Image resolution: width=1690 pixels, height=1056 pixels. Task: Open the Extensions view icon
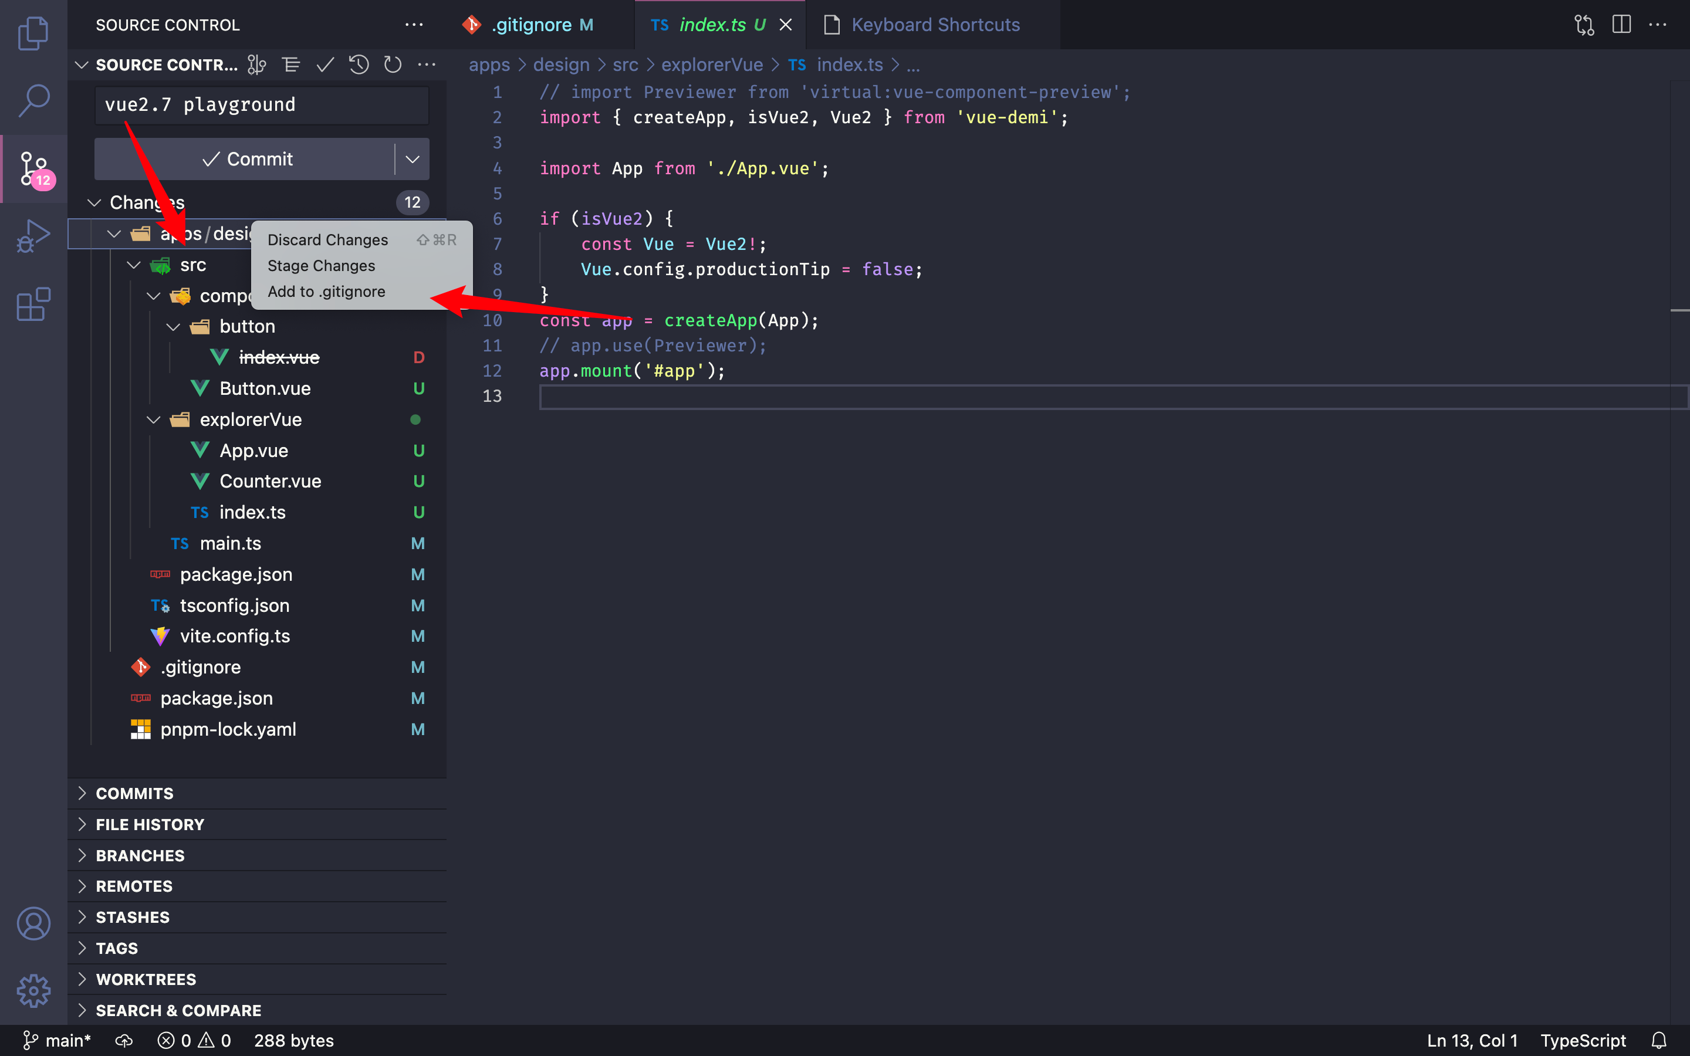click(33, 304)
